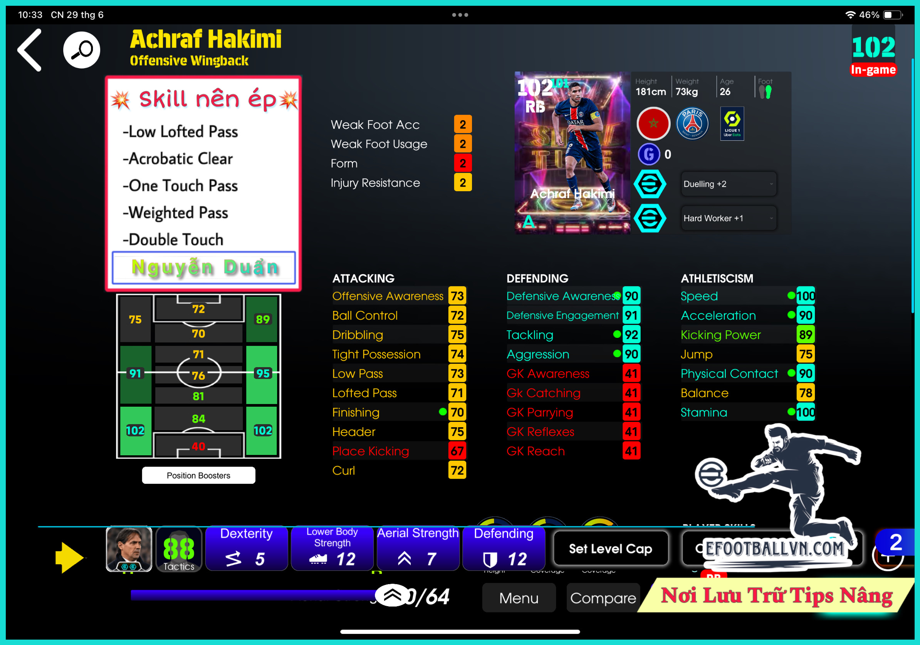Open the manager portrait thumbnail
This screenshot has height=645, width=920.
click(x=129, y=549)
